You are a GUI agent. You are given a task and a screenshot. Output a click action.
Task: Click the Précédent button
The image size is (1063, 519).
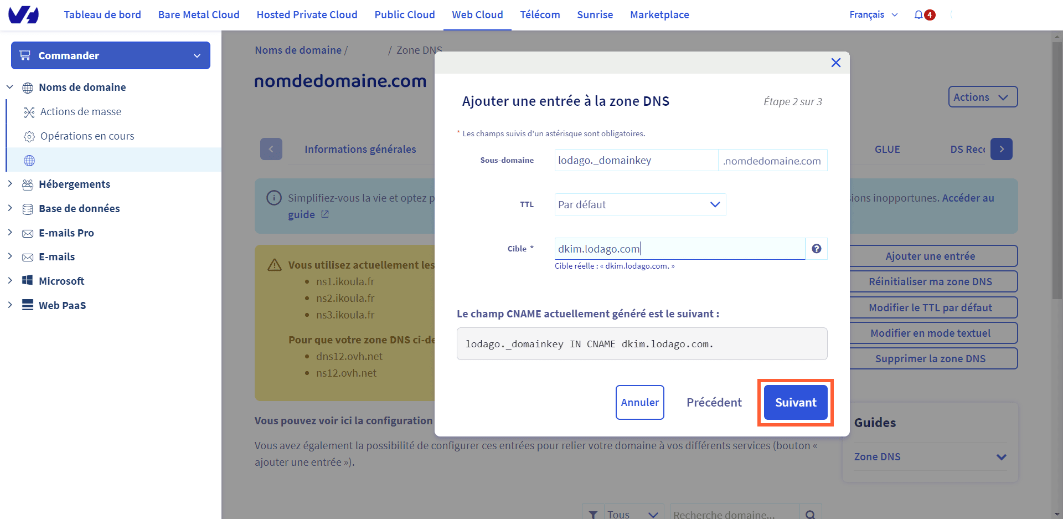pos(714,403)
